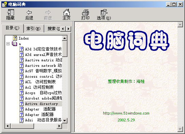Image resolution: width=185 pixels, height=134 pixels.
Task: Switch to the 搜索 tab
Action: click(53, 29)
